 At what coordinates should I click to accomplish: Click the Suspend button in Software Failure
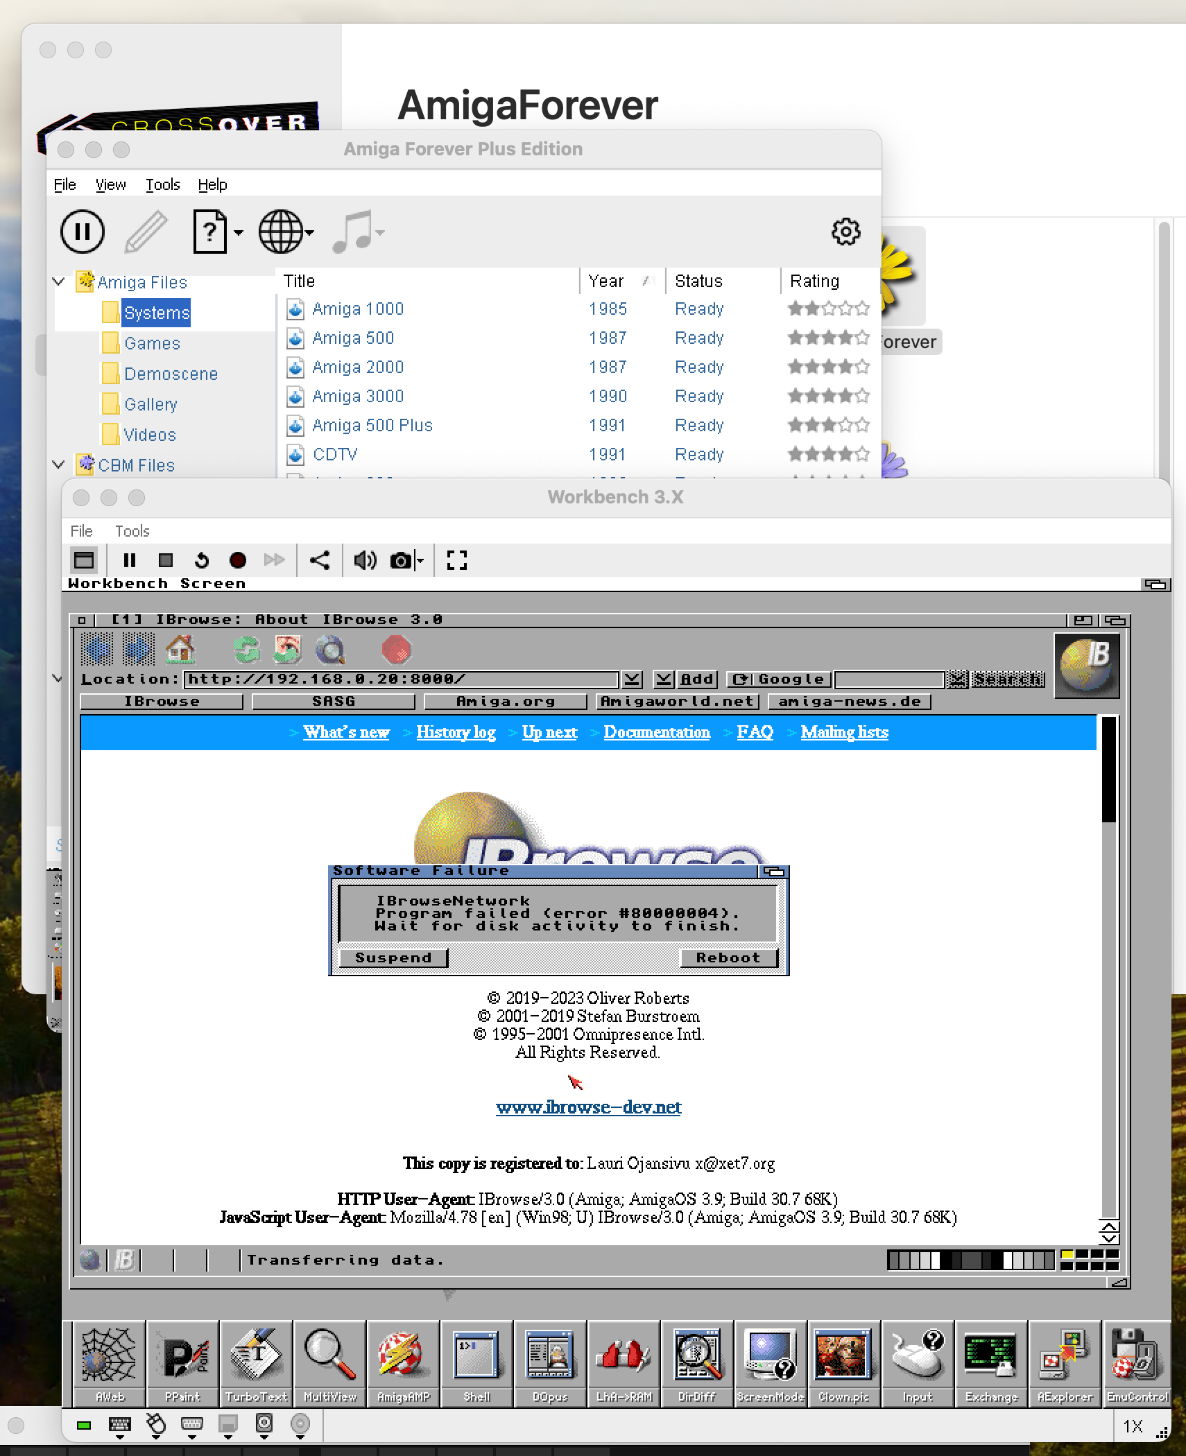393,957
